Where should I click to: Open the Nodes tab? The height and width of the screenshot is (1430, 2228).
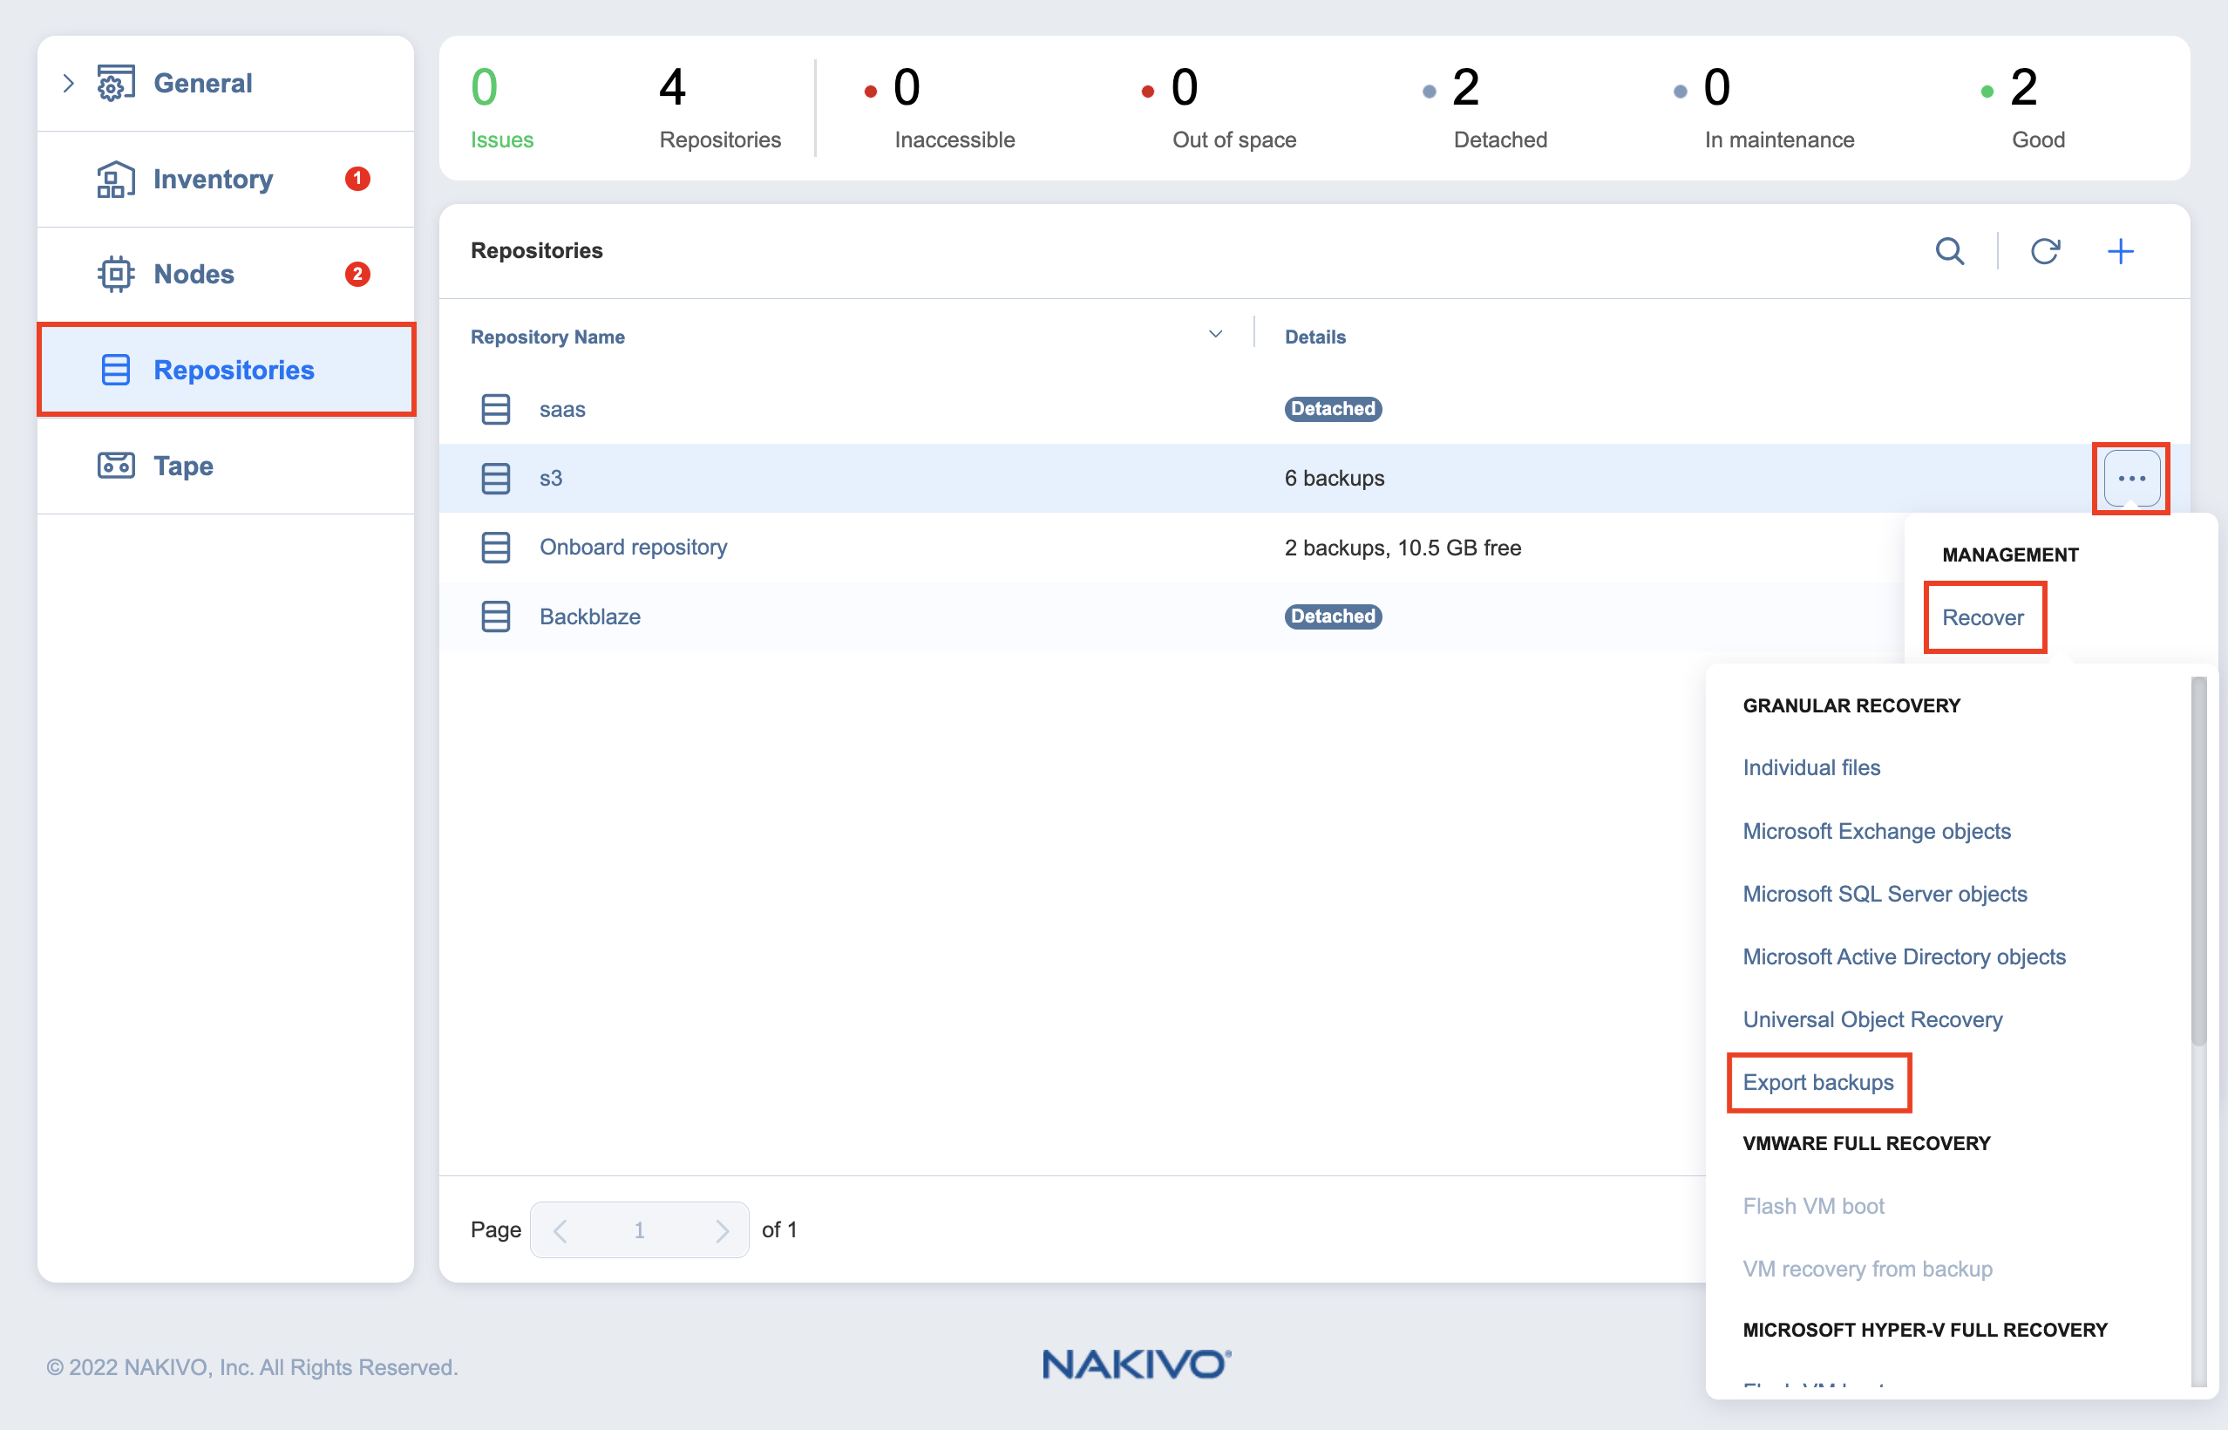pyautogui.click(x=226, y=274)
